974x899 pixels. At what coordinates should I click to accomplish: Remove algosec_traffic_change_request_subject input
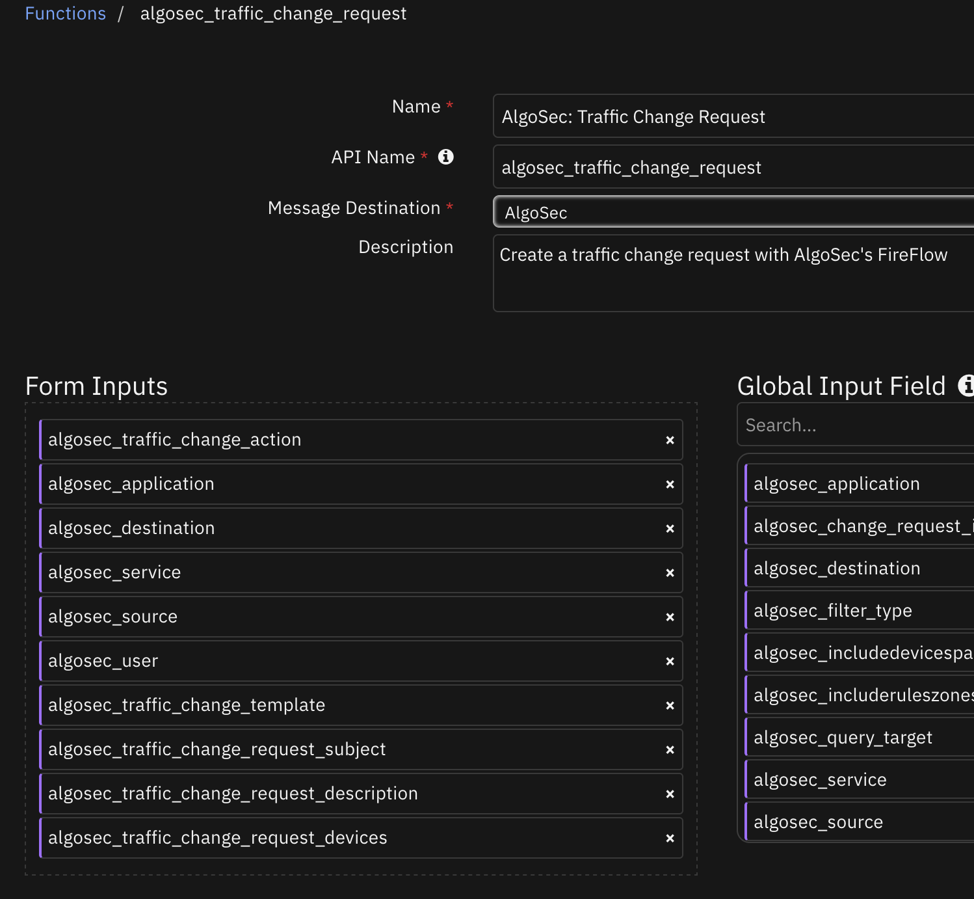coord(670,750)
